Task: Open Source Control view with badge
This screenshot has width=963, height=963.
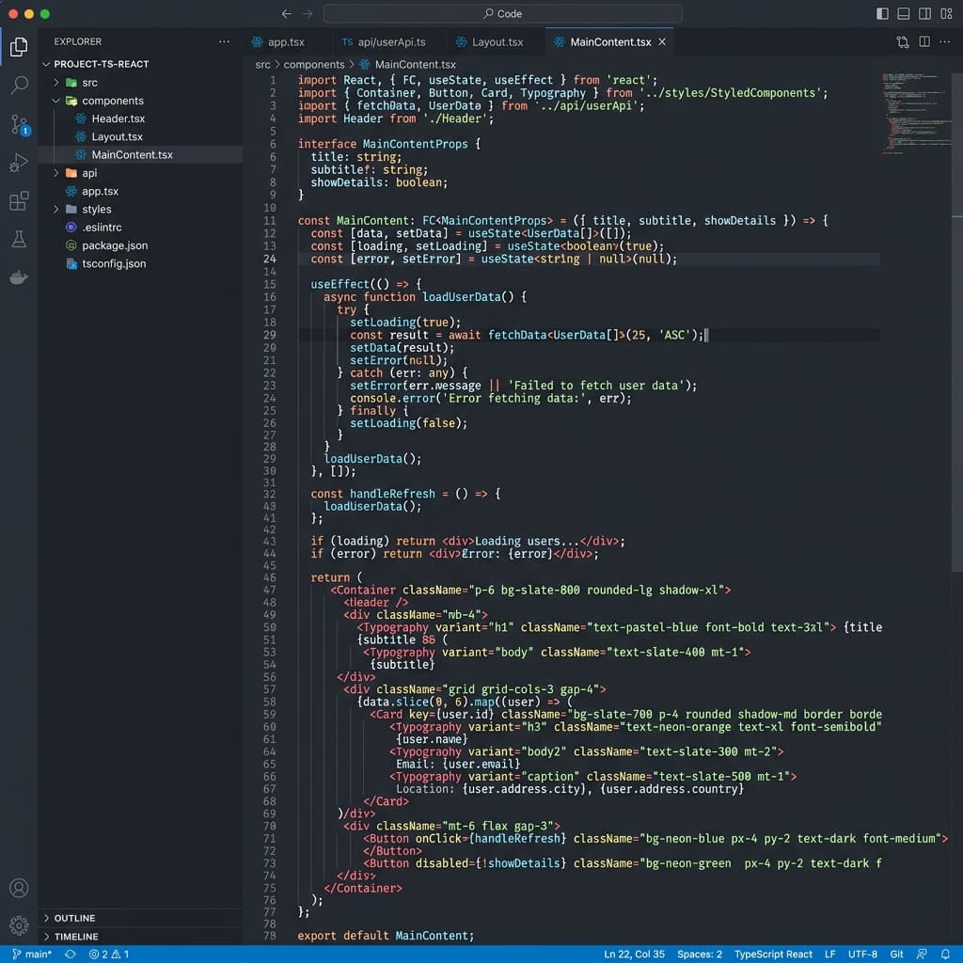Action: (x=19, y=125)
